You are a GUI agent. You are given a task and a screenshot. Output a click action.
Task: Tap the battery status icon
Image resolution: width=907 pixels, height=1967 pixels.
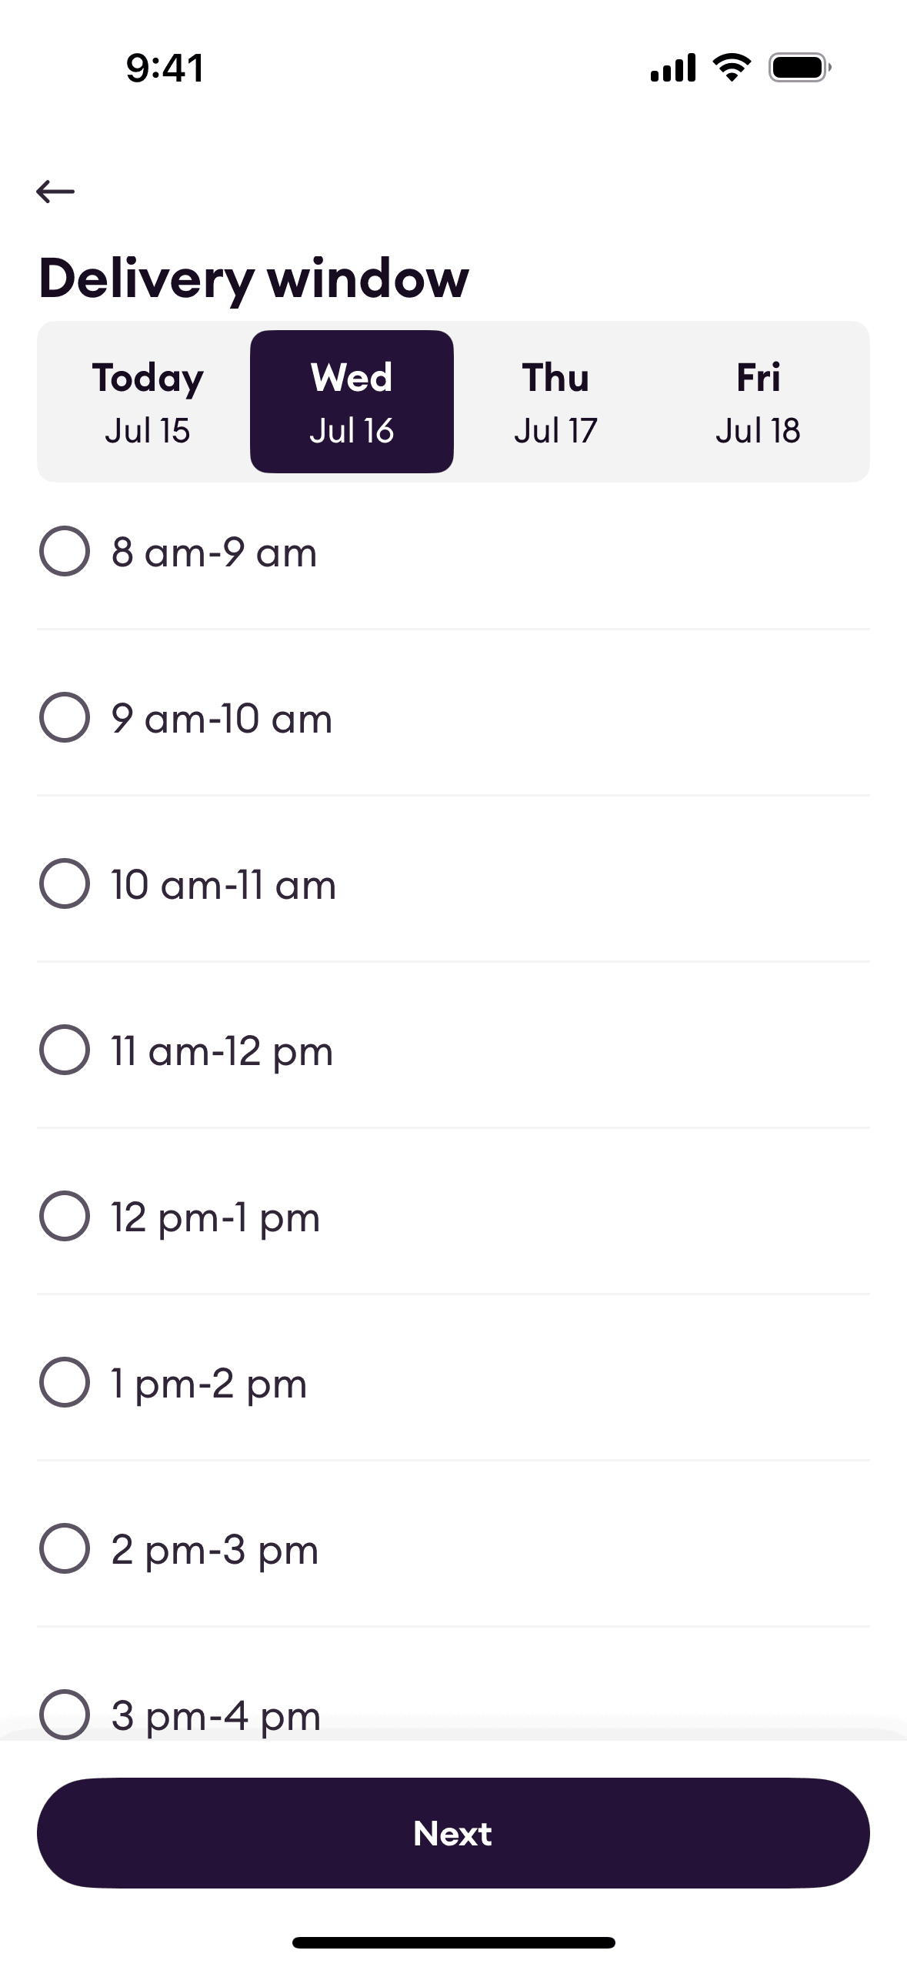coord(799,68)
